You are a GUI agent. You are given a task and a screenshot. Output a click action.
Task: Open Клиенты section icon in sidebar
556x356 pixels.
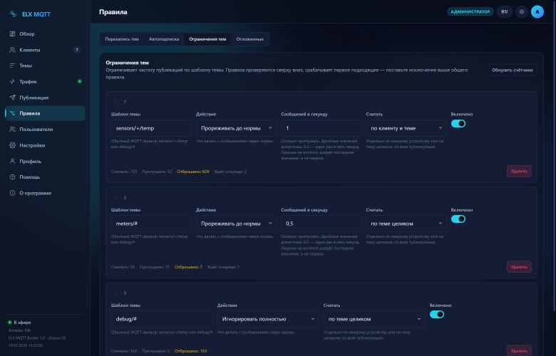[12, 50]
